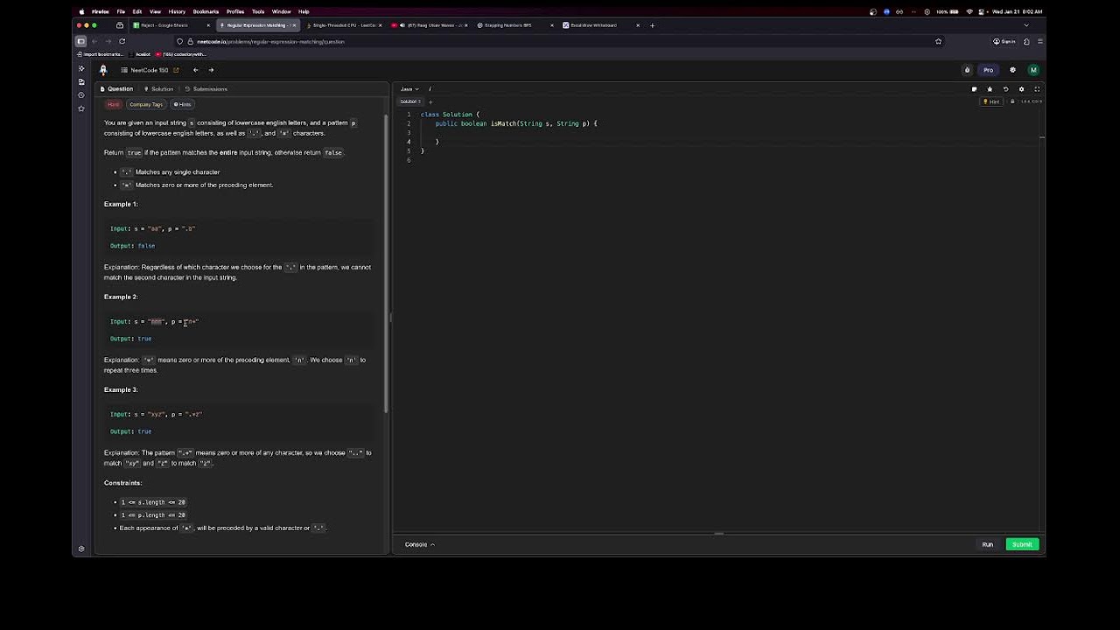This screenshot has width=1120, height=630.
Task: Open the notes icon in editor toolbar
Action: click(x=974, y=89)
